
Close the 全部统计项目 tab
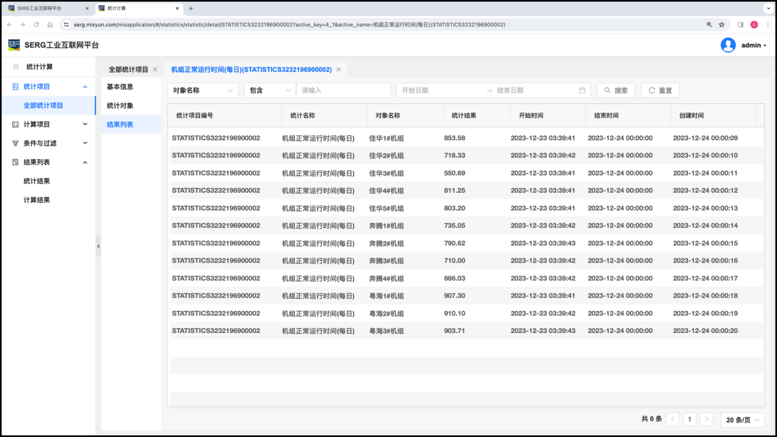[155, 70]
